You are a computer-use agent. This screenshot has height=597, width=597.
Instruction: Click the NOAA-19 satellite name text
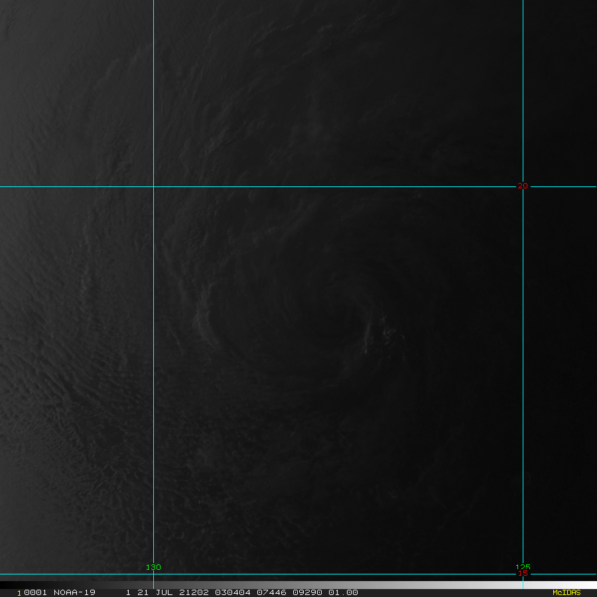(74, 592)
